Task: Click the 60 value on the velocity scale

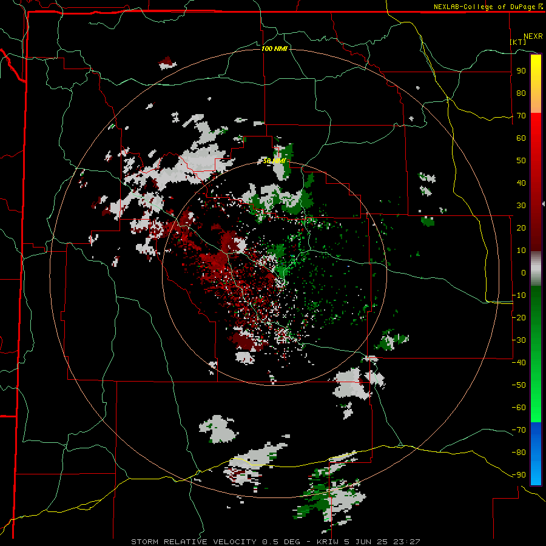Action: (521, 138)
